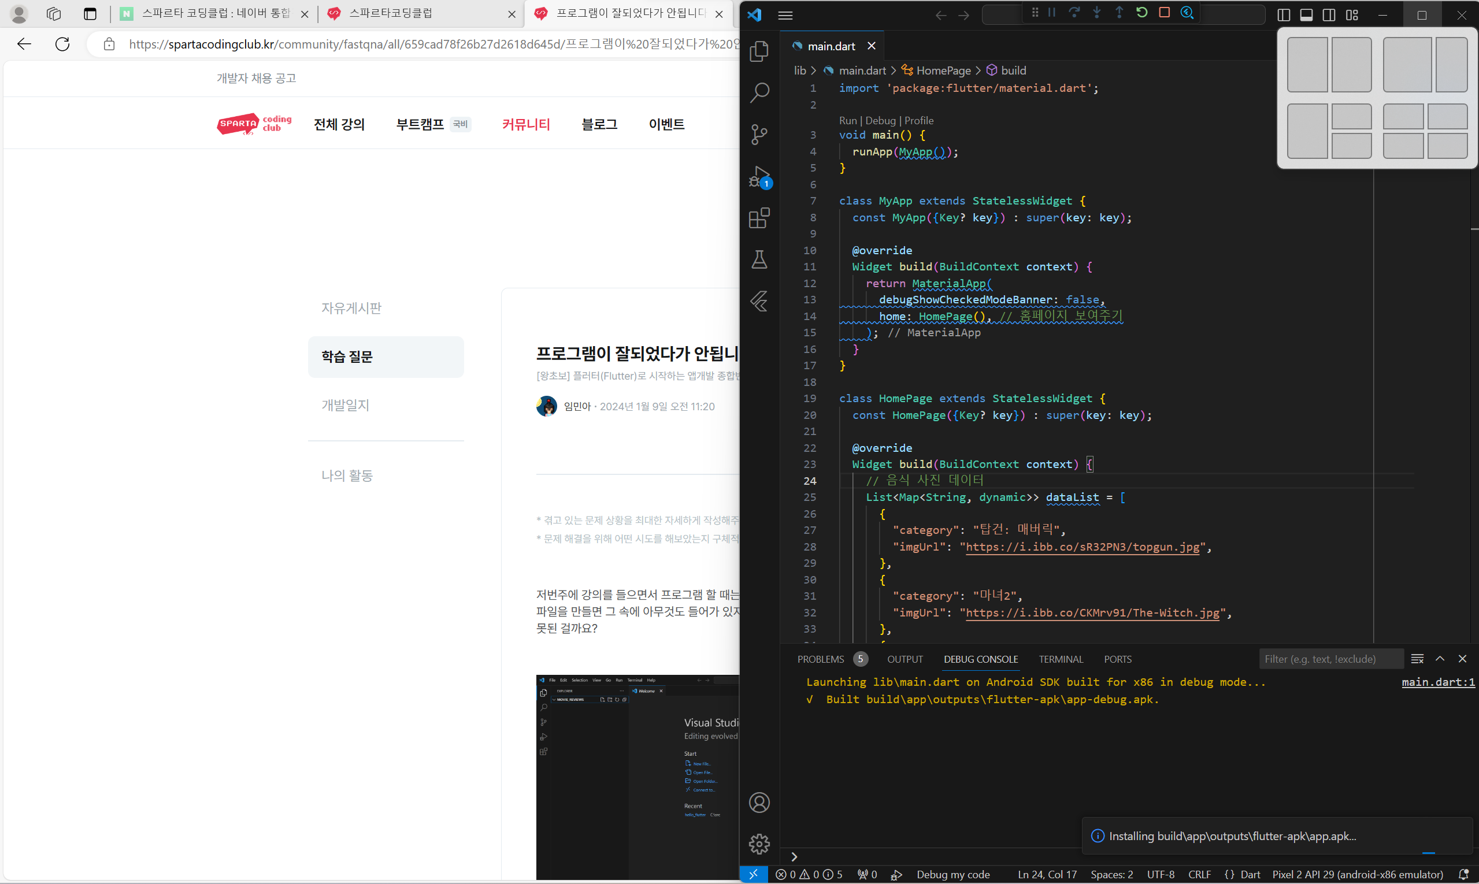1479x884 pixels.
Task: Open the Source Control view
Action: pyautogui.click(x=759, y=134)
